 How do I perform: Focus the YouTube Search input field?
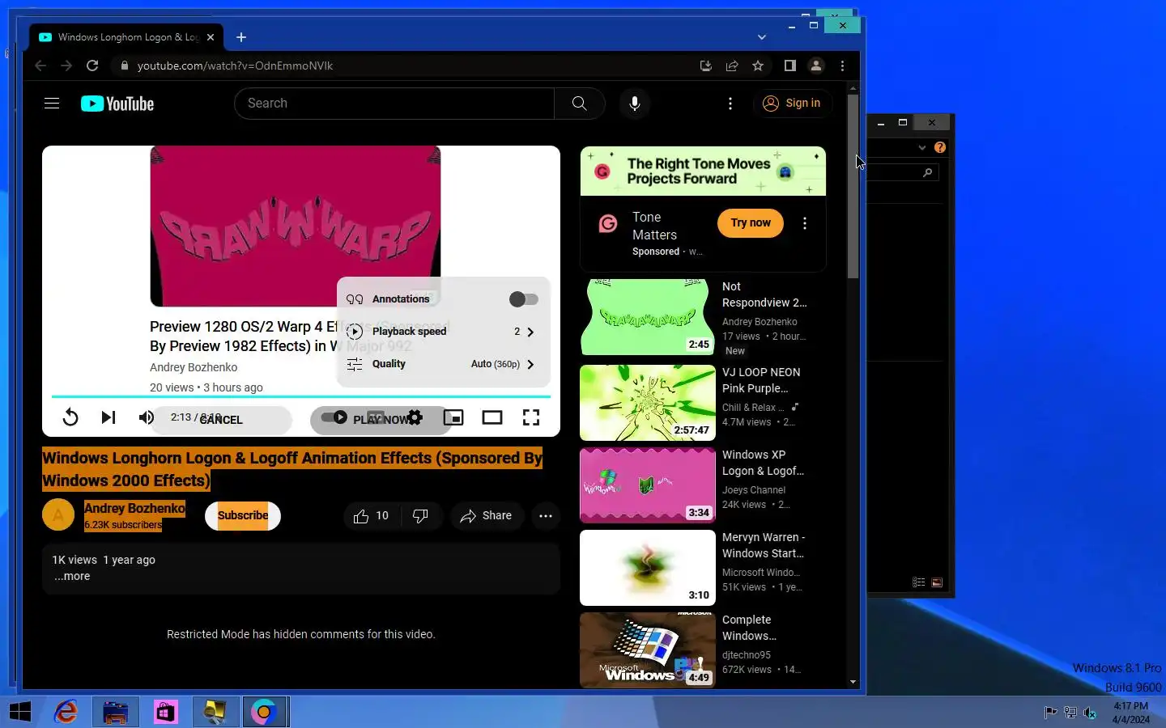(394, 104)
